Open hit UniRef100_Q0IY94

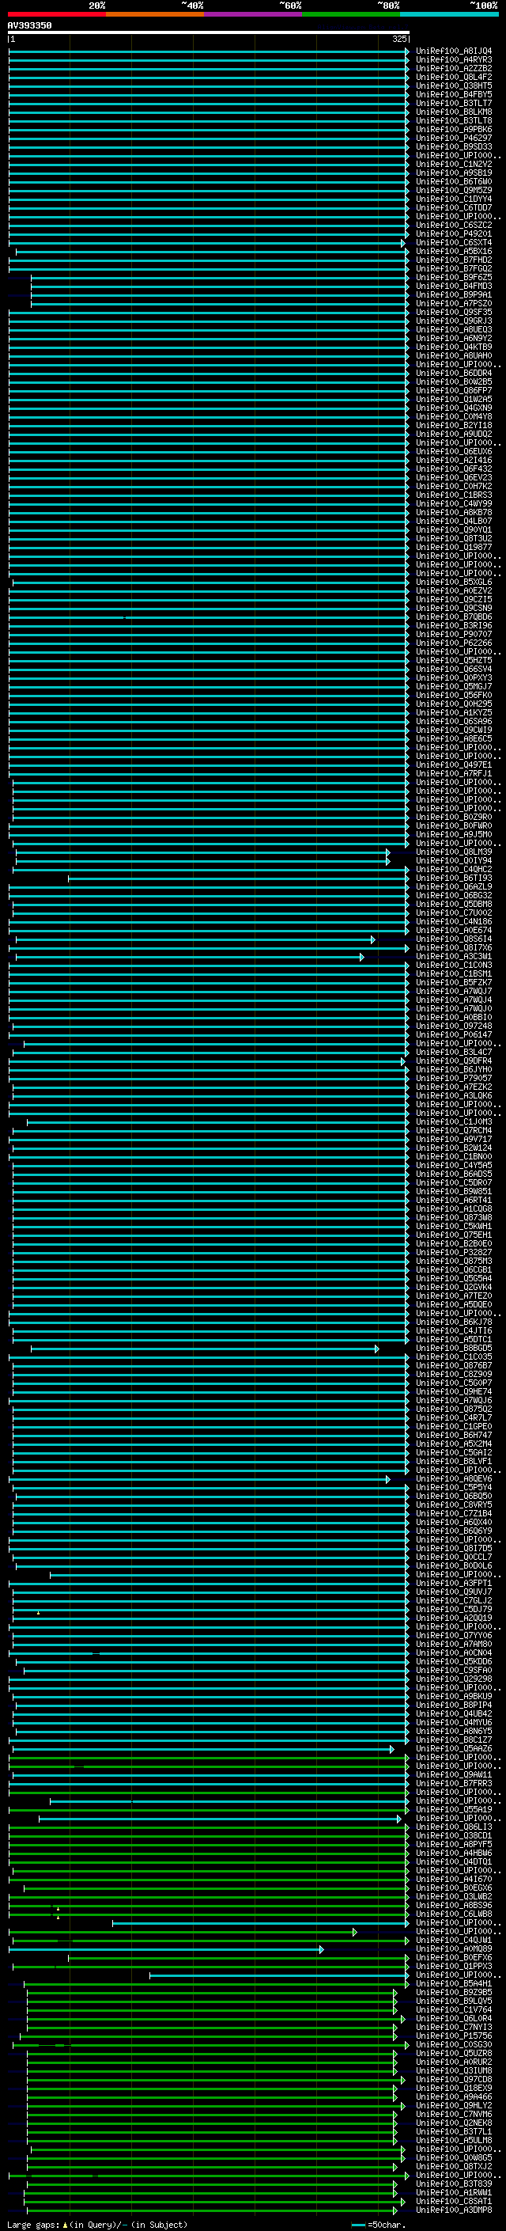pyautogui.click(x=453, y=861)
